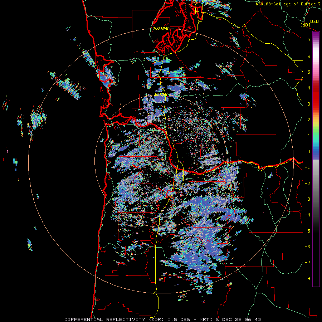Click the 4 tick on color scale
322x322 pixels.
pyautogui.click(x=309, y=88)
